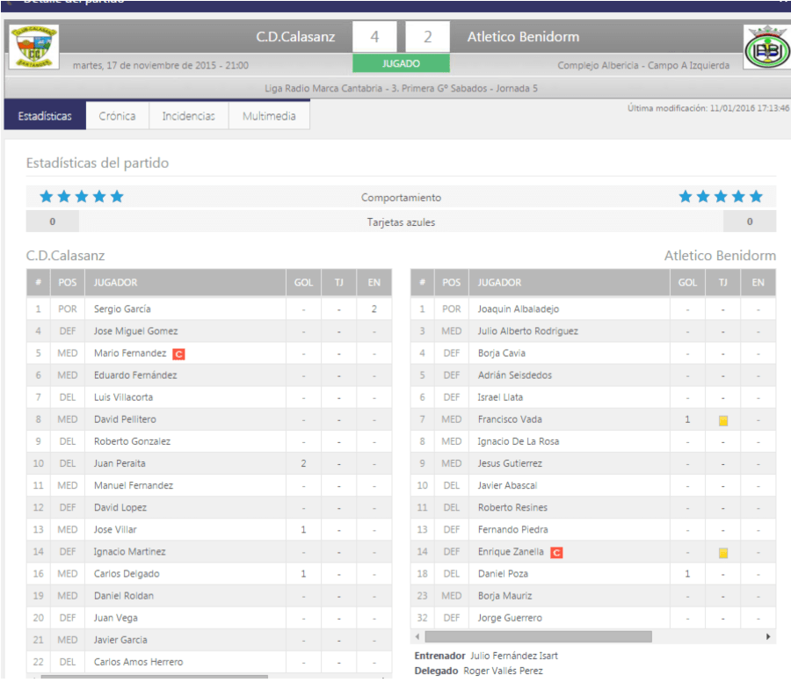Click left arrow of Atletico Benidorm table scrollbar
Viewport: 791px width, 690px height.
[x=417, y=636]
